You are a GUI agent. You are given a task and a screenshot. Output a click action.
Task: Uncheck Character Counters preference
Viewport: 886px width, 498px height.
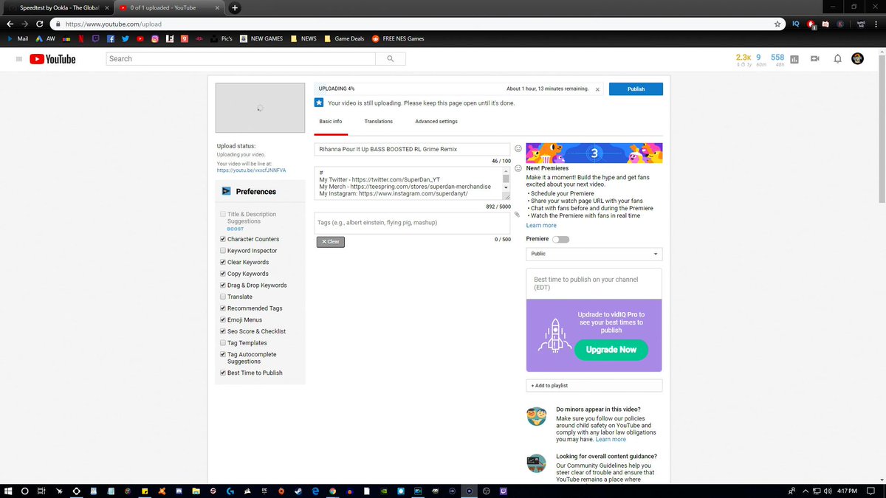(x=223, y=239)
